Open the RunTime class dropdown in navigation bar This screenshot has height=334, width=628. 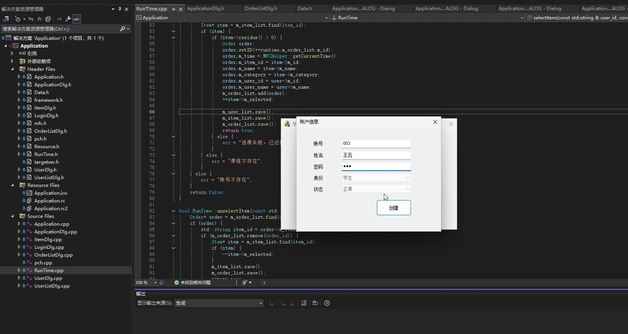(428, 18)
